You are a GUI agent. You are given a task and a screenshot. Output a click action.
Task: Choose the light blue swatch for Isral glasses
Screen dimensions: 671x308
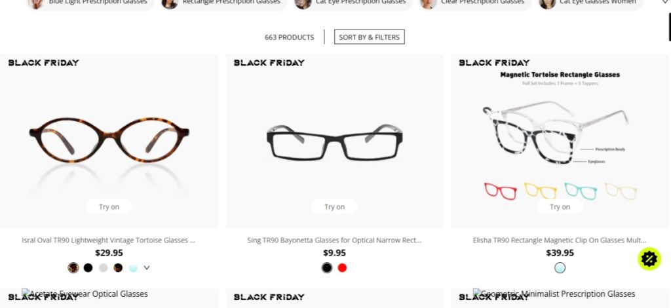click(133, 267)
